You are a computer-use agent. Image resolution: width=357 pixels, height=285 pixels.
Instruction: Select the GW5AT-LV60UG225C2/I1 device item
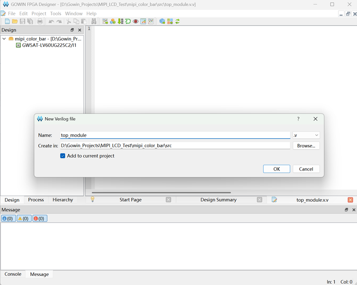tap(49, 45)
